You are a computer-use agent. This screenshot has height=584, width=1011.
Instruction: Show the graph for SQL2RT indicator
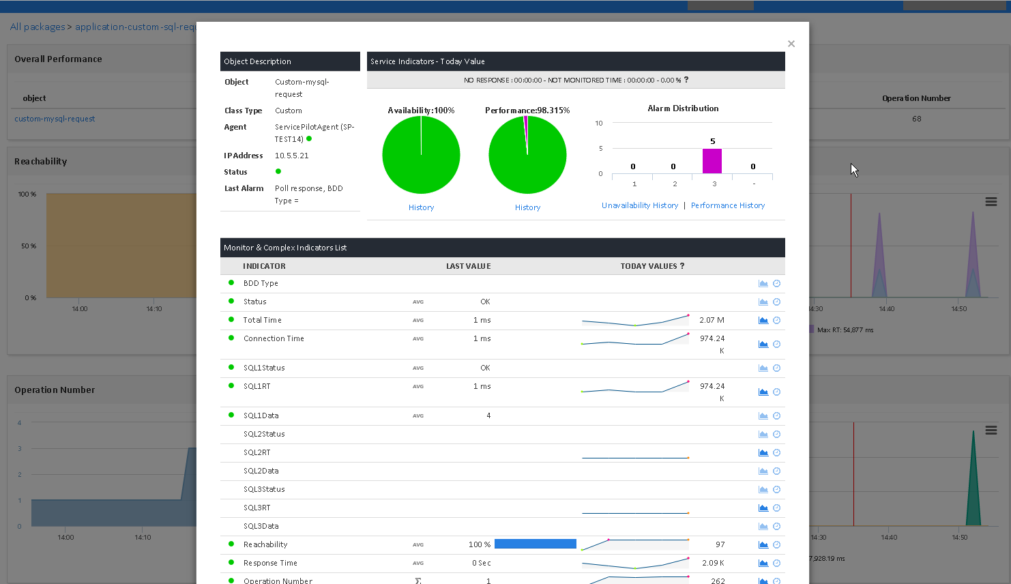coord(763,453)
